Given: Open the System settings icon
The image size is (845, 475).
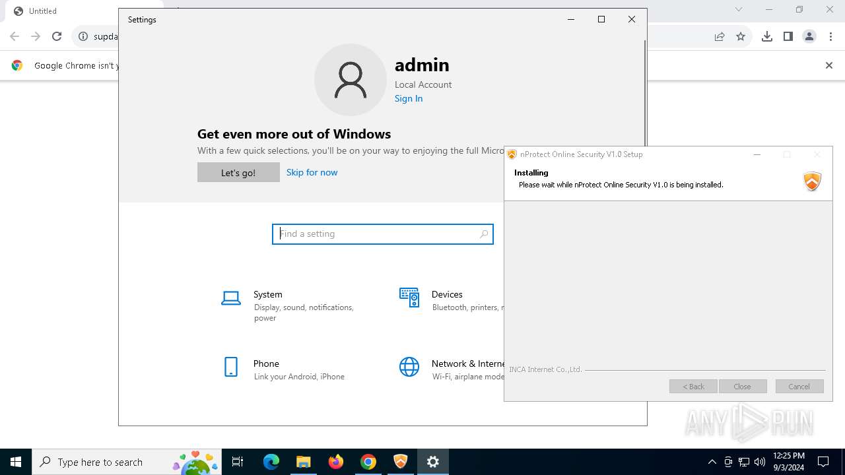Looking at the screenshot, I should [230, 298].
